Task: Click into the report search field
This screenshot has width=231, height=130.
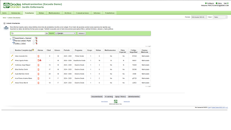Action: click(x=29, y=34)
